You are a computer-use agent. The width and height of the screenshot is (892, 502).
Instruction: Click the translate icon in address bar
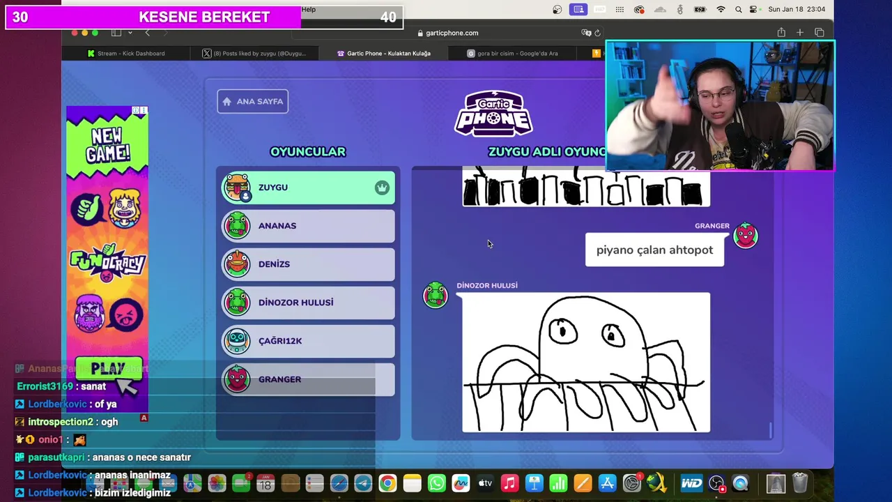coord(586,33)
